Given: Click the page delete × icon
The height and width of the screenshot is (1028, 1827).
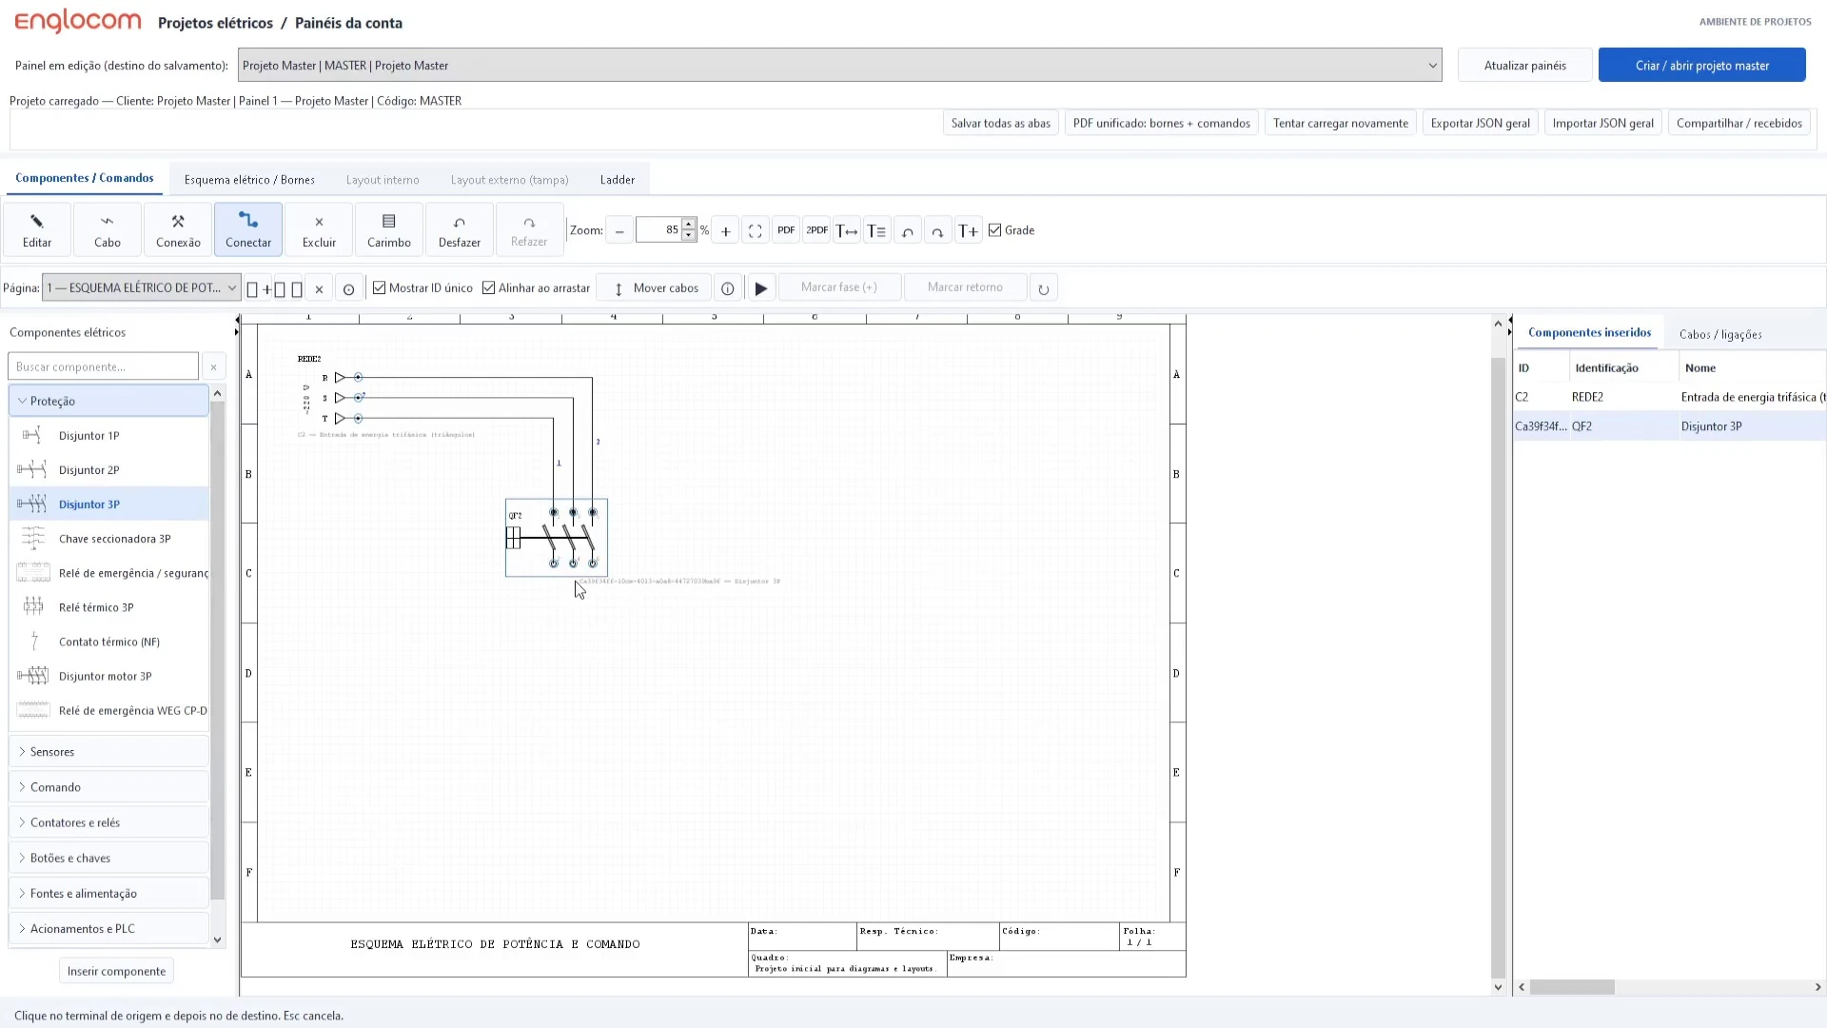Looking at the screenshot, I should click(x=320, y=288).
